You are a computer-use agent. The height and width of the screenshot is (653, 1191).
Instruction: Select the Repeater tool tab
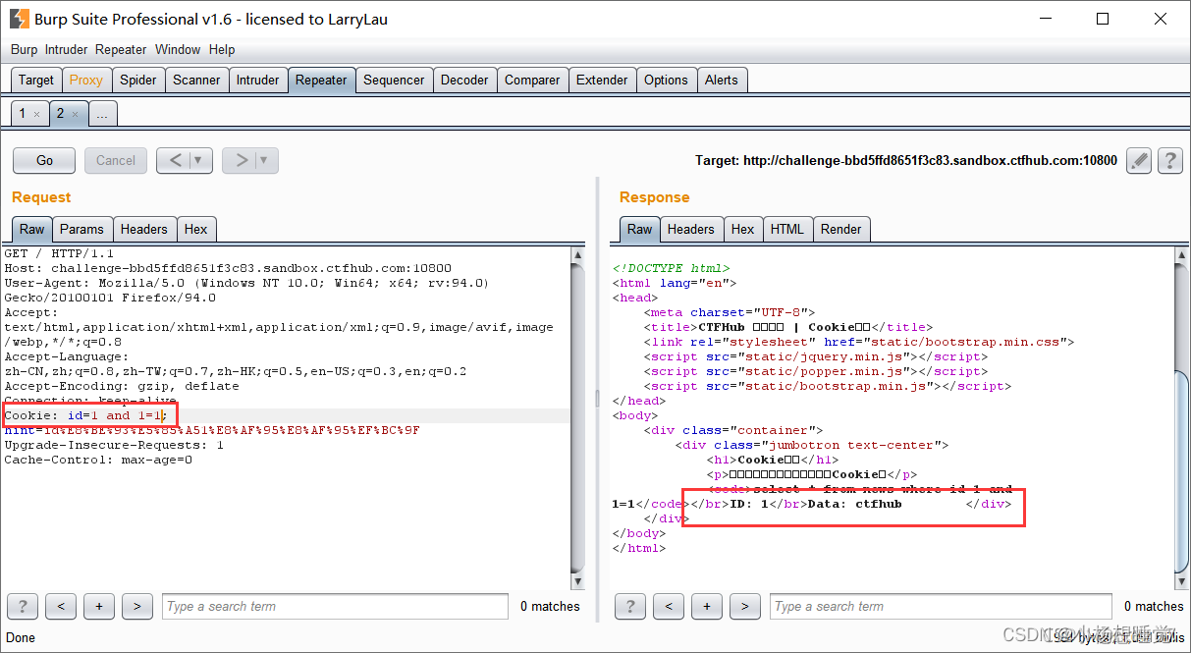click(321, 80)
